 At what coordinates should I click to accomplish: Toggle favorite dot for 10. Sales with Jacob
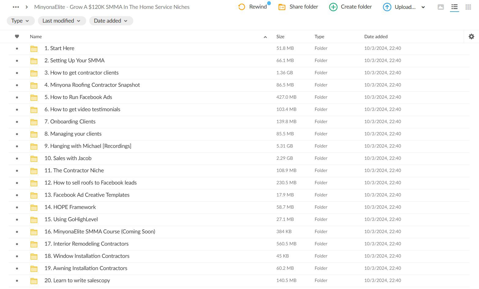click(17, 158)
